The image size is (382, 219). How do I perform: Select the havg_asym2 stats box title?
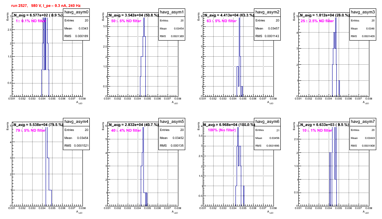point(267,12)
